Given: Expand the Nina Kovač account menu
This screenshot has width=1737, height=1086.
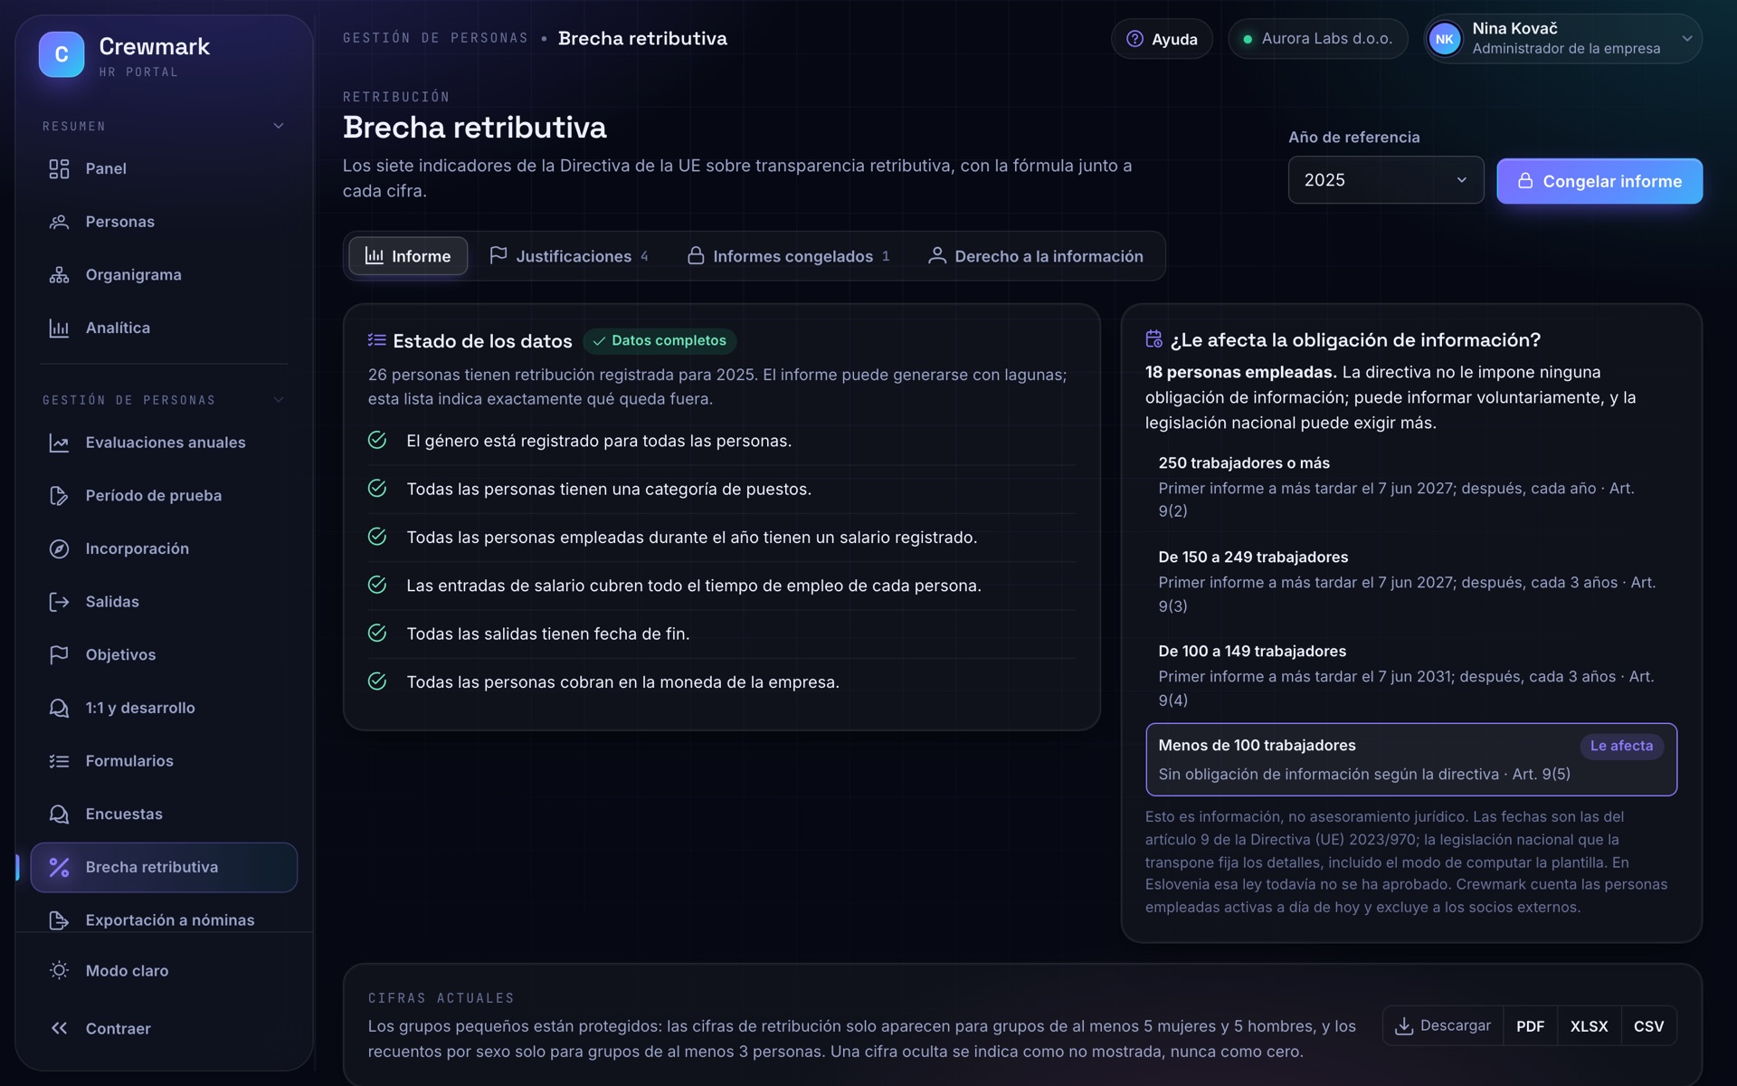Looking at the screenshot, I should [x=1562, y=39].
